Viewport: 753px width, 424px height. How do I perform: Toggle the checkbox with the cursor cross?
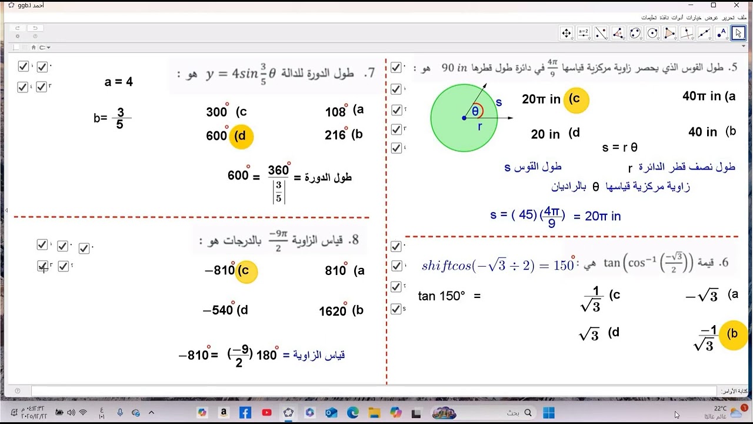click(42, 266)
